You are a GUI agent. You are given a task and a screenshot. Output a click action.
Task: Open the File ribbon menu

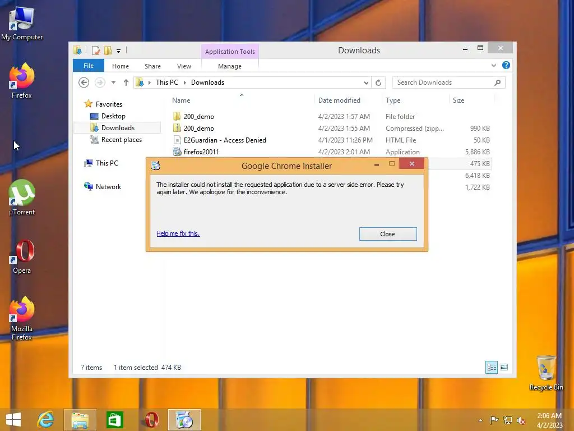pyautogui.click(x=88, y=66)
